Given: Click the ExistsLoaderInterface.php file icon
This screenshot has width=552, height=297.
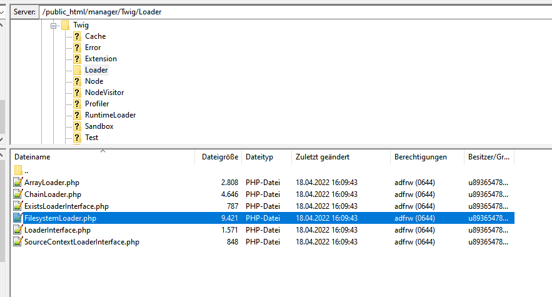Looking at the screenshot, I should (x=18, y=206).
